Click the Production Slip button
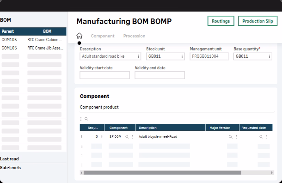 [257, 21]
